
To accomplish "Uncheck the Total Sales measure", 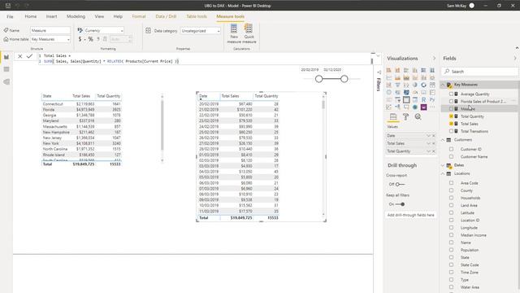I will coord(451,124).
